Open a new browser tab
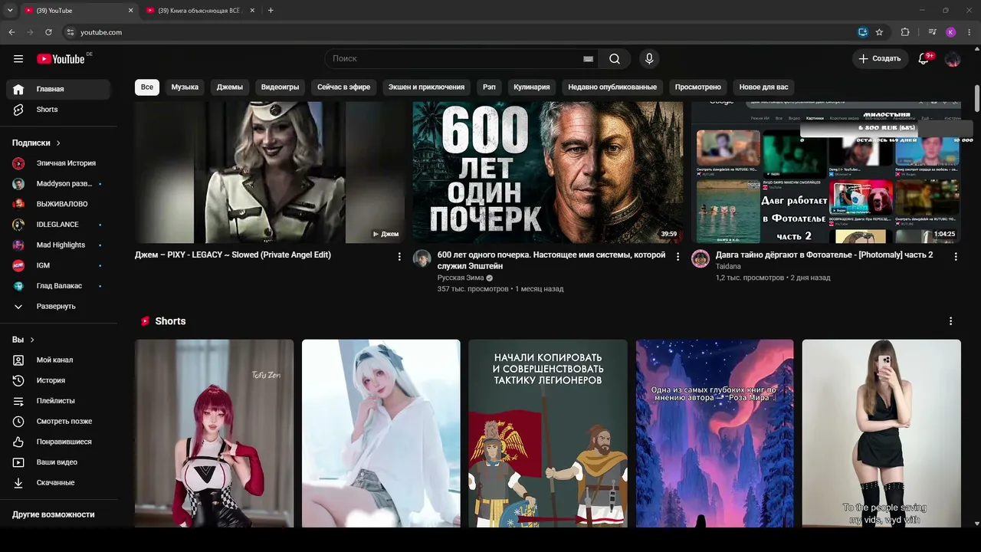This screenshot has width=981, height=552. click(271, 11)
